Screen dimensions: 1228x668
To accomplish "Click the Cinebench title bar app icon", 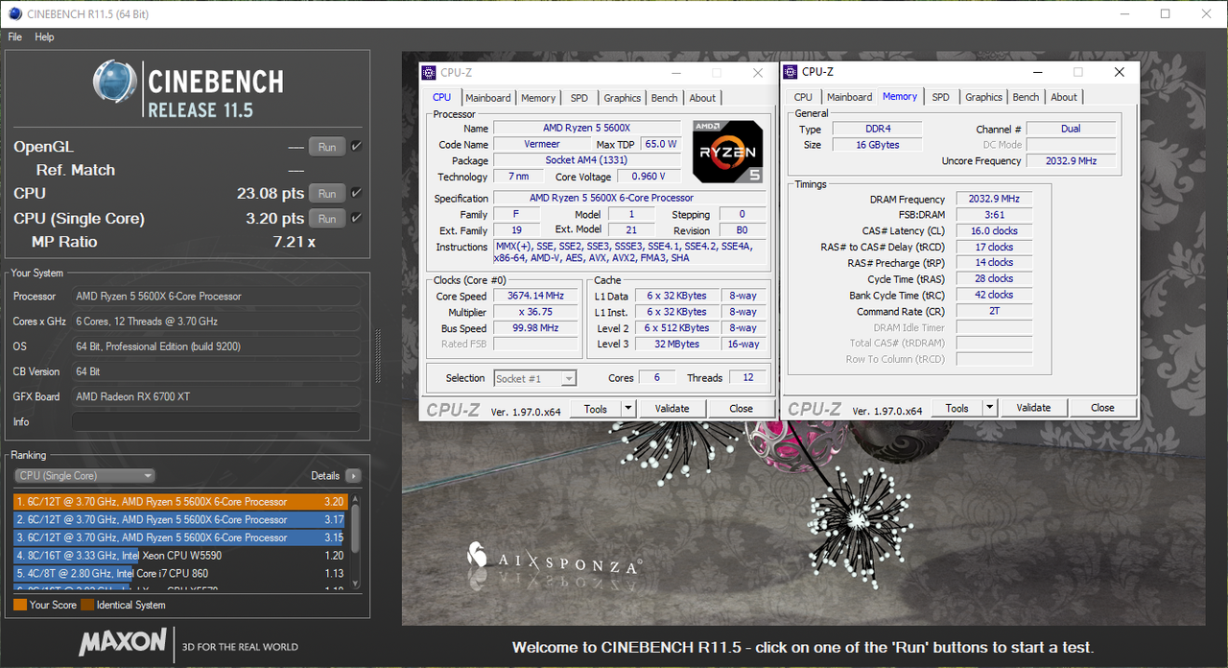I will pos(13,14).
